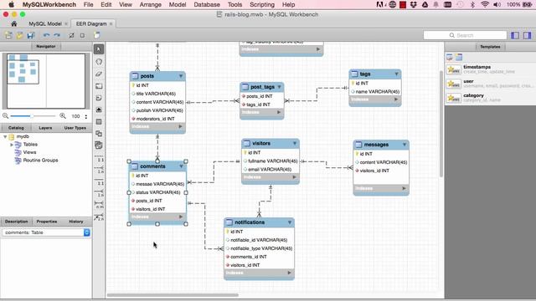Insert the category template
536x301 pixels.
(x=489, y=98)
